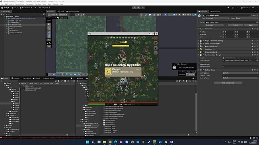The image size is (259, 145).
Task: Toggle the Player Controller script checkbox
Action: pos(203,41)
